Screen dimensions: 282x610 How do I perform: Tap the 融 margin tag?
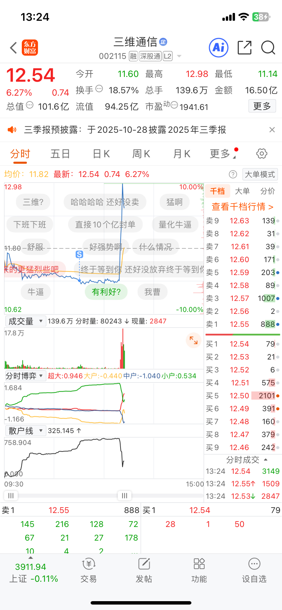(x=134, y=56)
